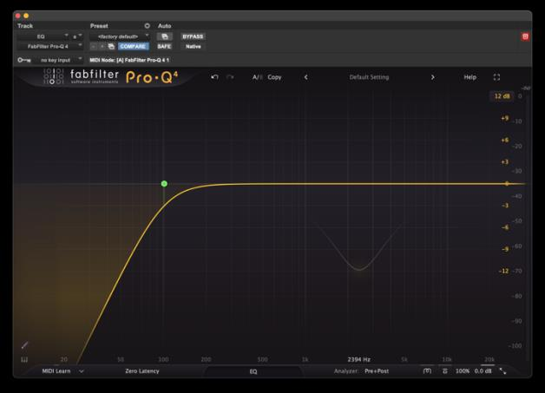Viewport: 545px width, 393px height.
Task: Click the MIDI Node FabFilter Pro-Q 4 1 text
Action: pos(129,60)
